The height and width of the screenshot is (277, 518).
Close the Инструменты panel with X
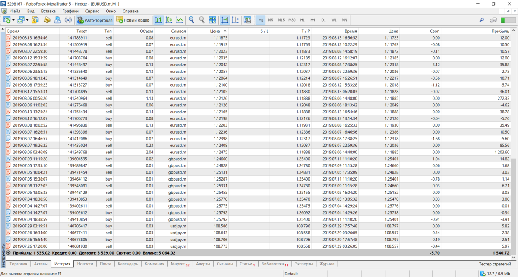(3, 29)
